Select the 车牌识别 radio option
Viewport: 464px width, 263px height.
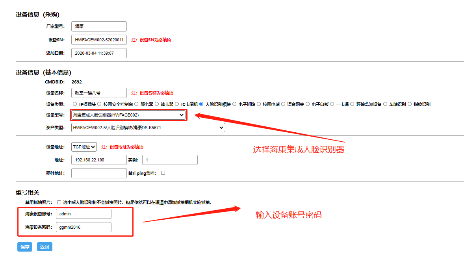click(x=385, y=104)
